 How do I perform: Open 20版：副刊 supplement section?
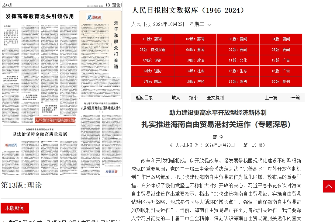click(281, 82)
